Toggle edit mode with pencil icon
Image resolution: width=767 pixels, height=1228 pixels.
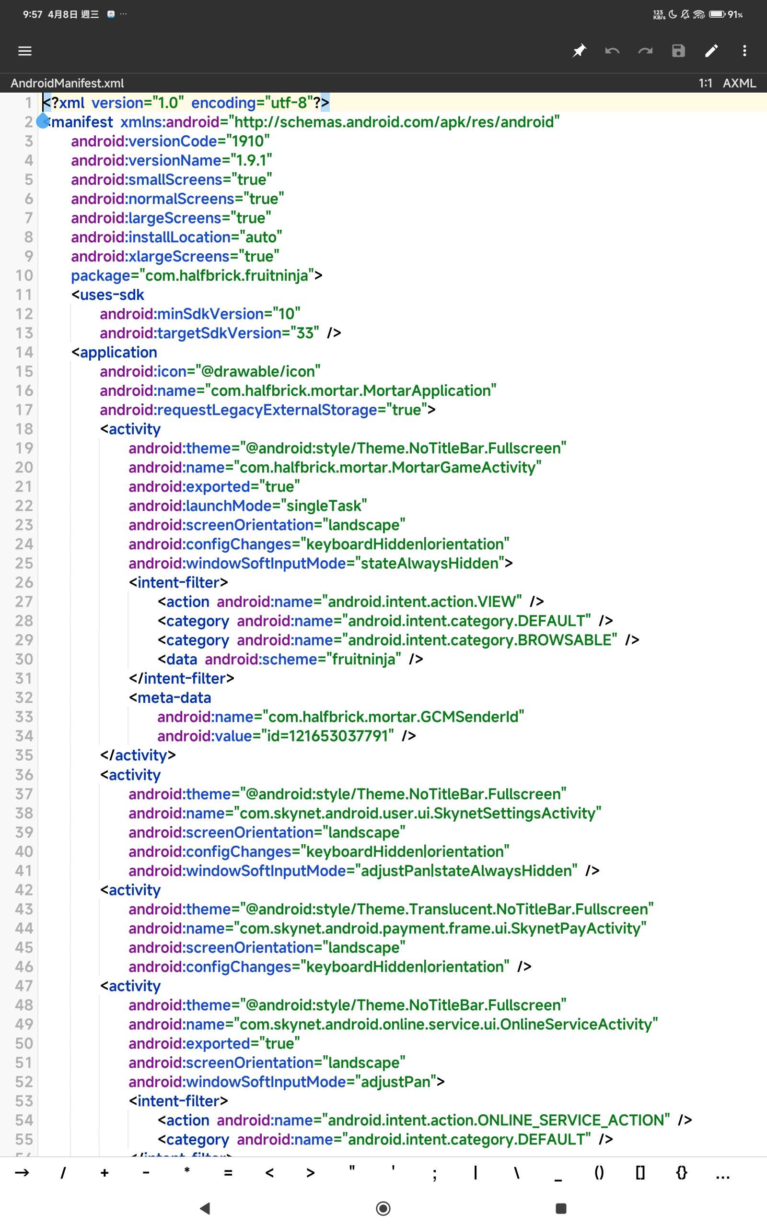711,51
